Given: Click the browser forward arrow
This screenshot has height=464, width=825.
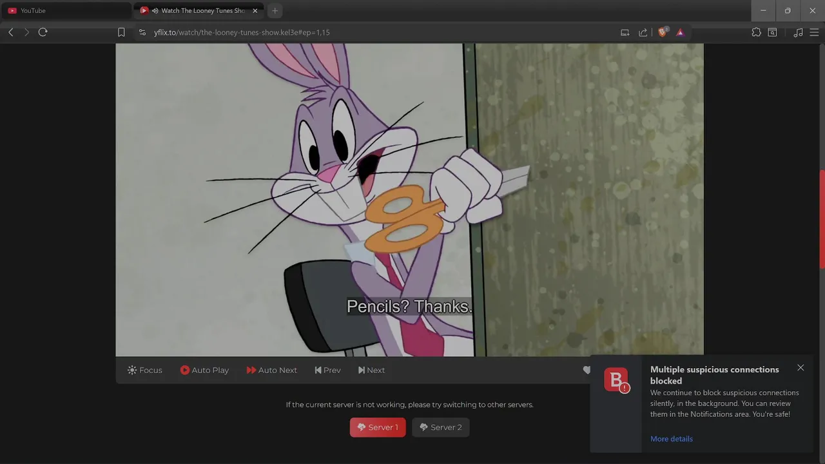Looking at the screenshot, I should pyautogui.click(x=26, y=32).
